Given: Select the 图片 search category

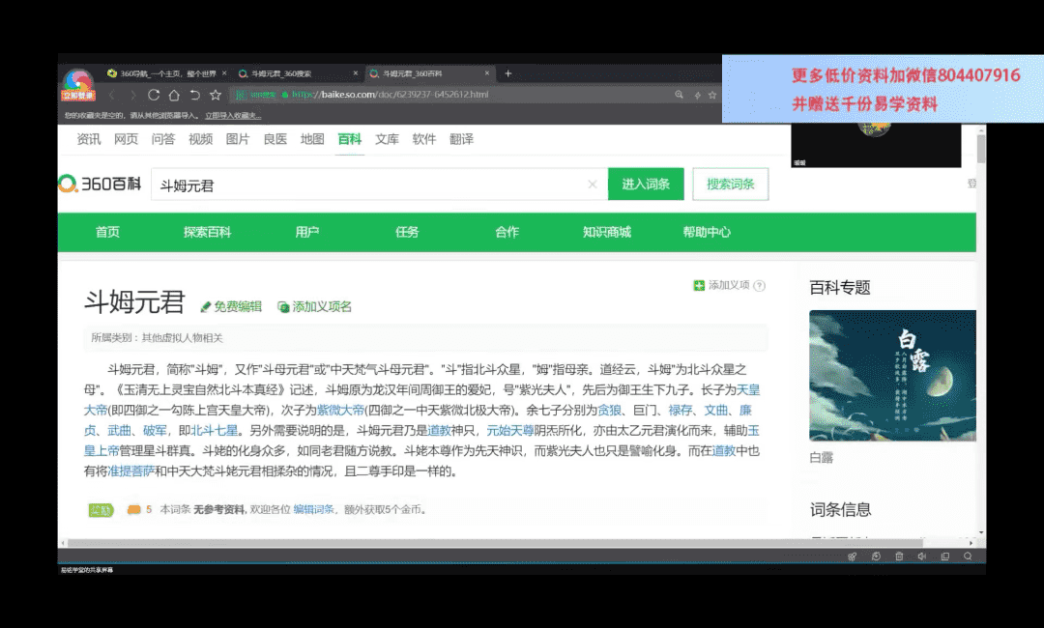Looking at the screenshot, I should pyautogui.click(x=238, y=139).
